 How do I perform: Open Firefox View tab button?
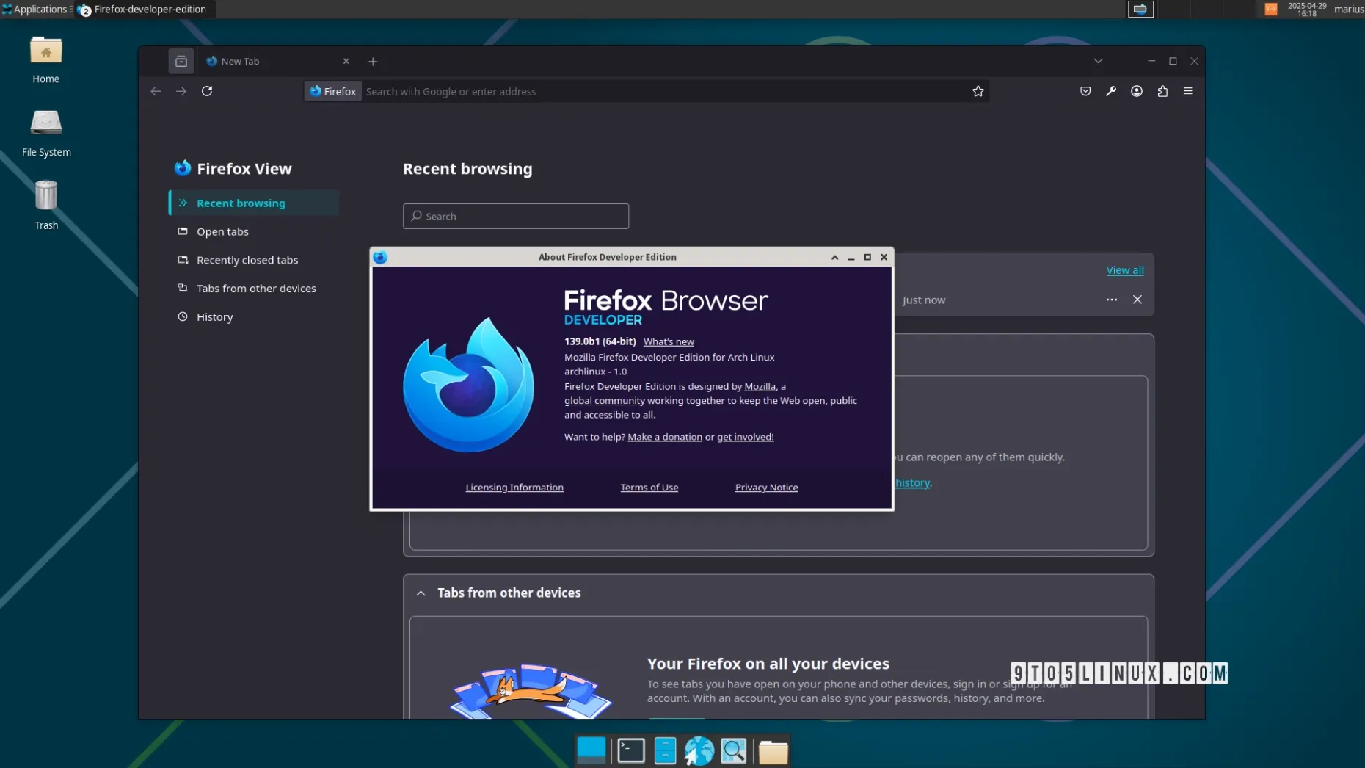click(181, 61)
